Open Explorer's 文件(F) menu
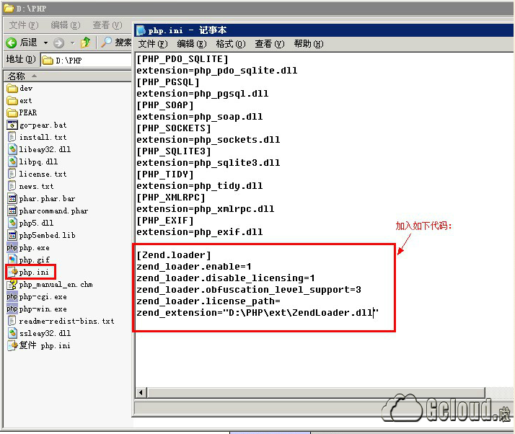The height and width of the screenshot is (434, 515). pyautogui.click(x=24, y=25)
